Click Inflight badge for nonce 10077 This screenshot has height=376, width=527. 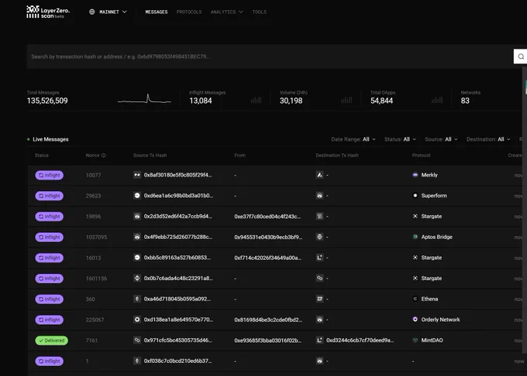pyautogui.click(x=50, y=175)
